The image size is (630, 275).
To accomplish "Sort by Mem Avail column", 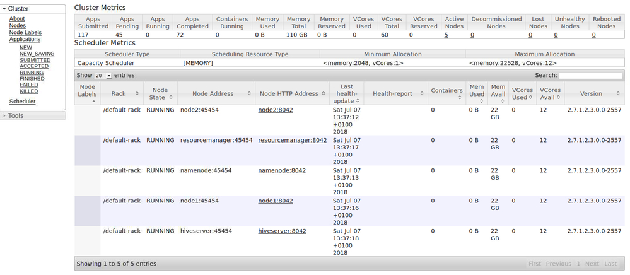I will pyautogui.click(x=498, y=93).
